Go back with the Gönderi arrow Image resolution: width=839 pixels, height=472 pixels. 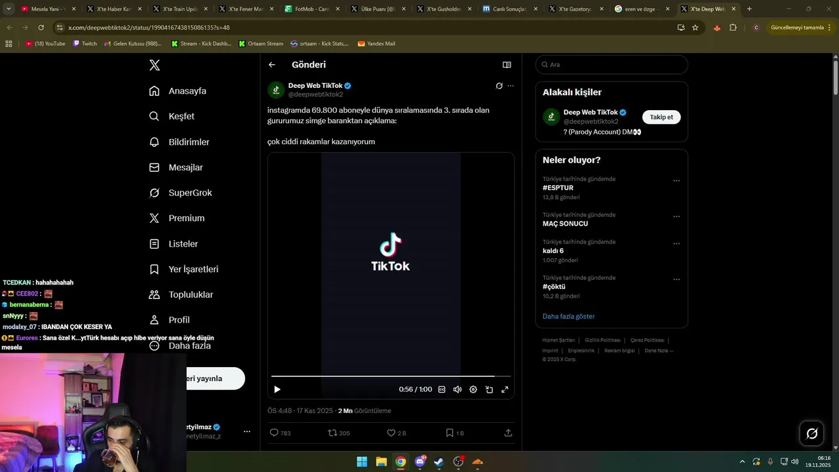[272, 65]
